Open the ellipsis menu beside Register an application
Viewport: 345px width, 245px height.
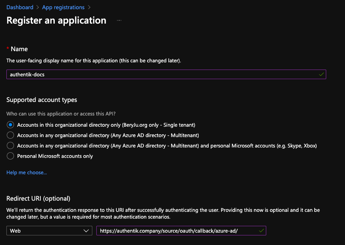[119, 20]
